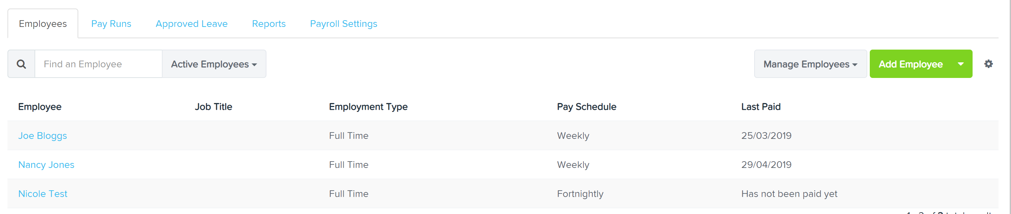The image size is (1011, 214).
Task: Open the Manage Employees dropdown
Action: point(810,64)
